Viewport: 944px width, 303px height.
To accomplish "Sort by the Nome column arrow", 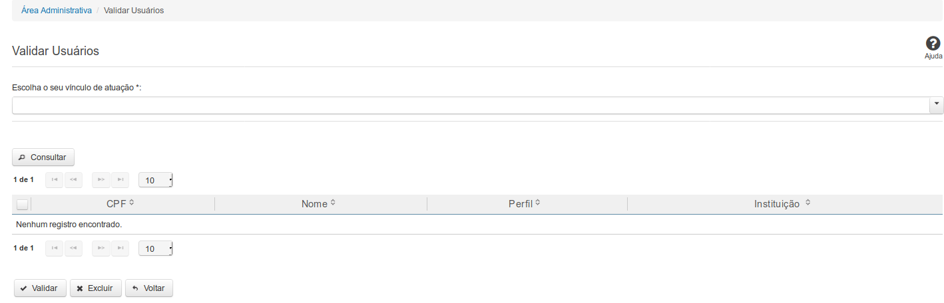I will [x=333, y=203].
